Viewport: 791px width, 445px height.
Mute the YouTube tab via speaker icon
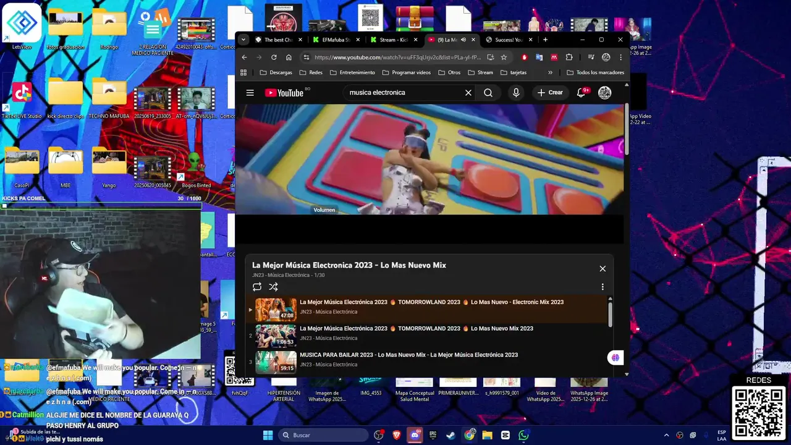click(x=463, y=40)
